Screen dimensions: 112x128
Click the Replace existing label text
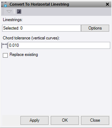24,55
